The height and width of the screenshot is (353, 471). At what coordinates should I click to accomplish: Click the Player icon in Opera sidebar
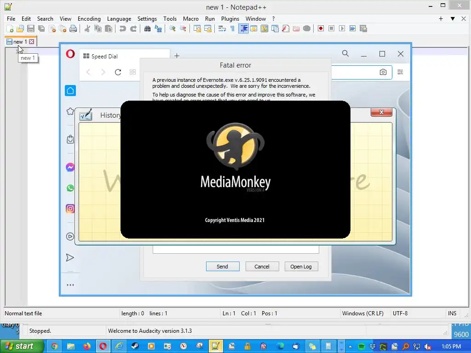coord(70,237)
